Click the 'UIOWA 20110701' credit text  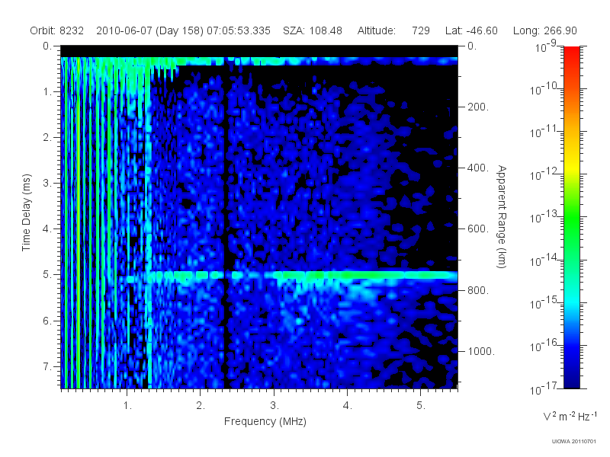tap(574, 442)
